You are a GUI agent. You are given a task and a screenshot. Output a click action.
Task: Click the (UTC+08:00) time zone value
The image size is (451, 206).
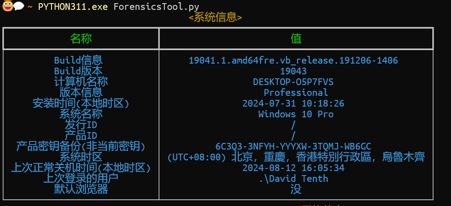point(296,157)
